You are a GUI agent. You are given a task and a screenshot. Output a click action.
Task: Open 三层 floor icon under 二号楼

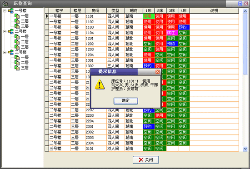(17, 47)
